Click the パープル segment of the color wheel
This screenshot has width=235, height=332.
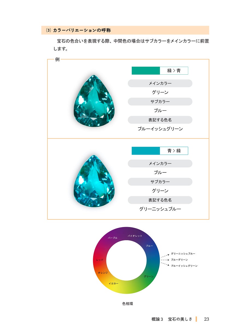113,238
